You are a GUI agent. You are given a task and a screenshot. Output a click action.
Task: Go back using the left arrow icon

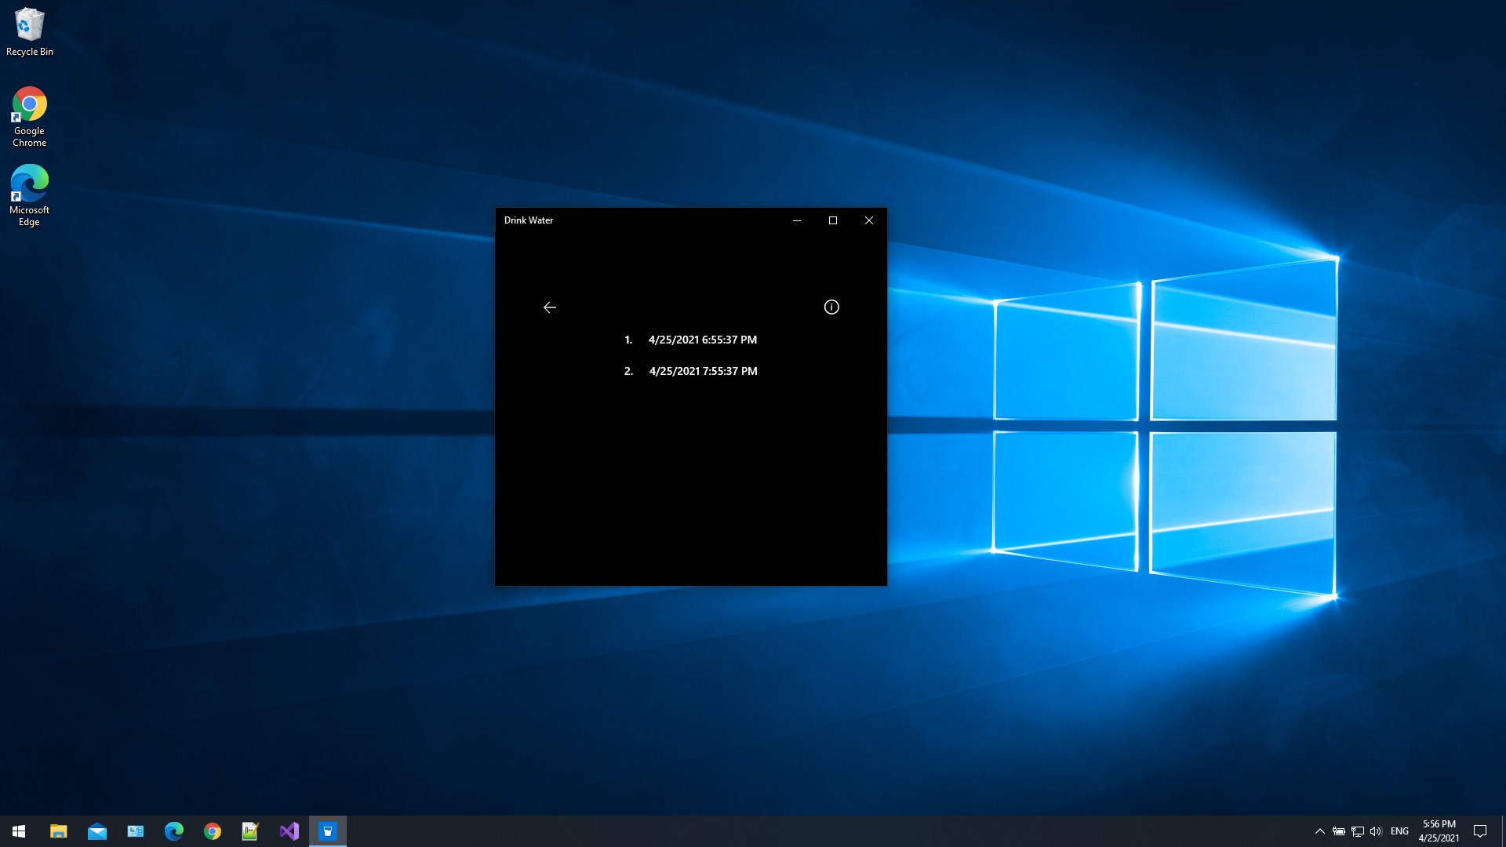click(x=549, y=307)
